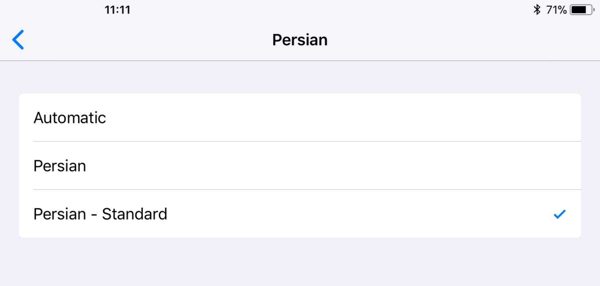
Task: Tap the Persian - Standard label text
Action: (100, 214)
